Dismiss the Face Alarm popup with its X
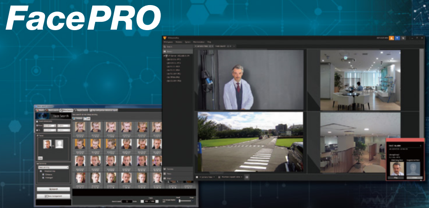 click(421, 145)
